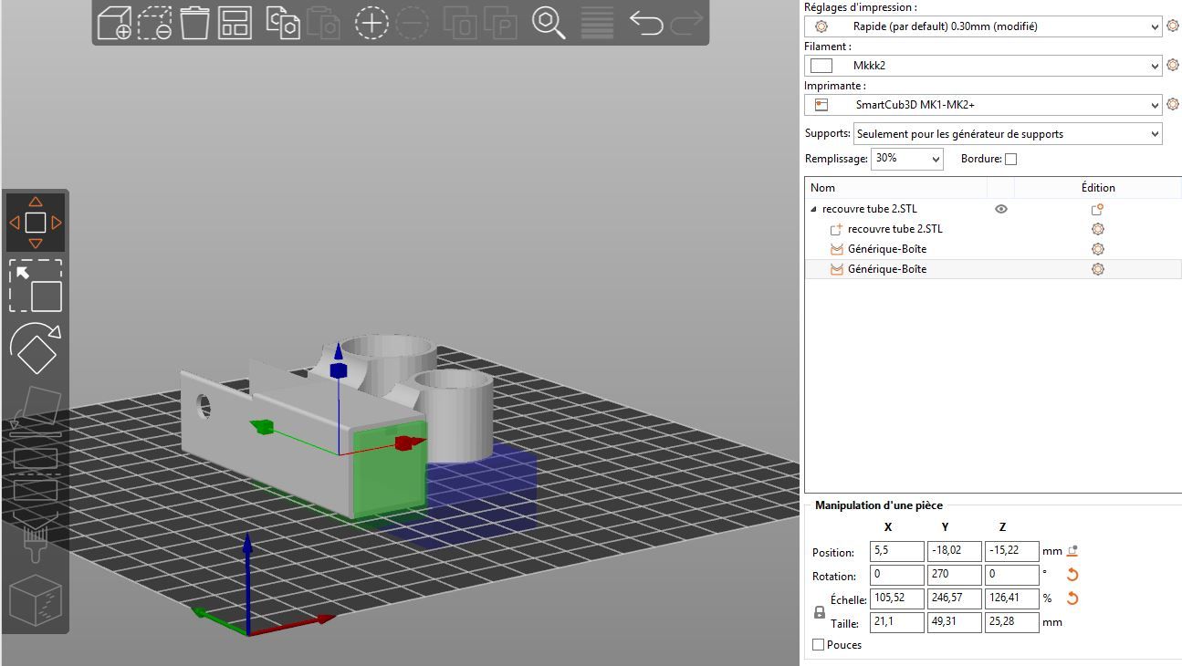Select the Rotate gizmo tool
Screen dimensions: 1182x666
tap(36, 348)
